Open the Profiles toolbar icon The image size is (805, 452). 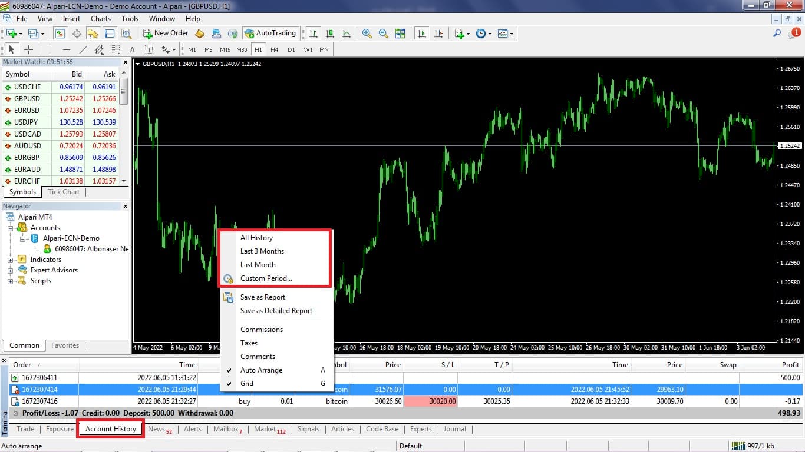[34, 34]
